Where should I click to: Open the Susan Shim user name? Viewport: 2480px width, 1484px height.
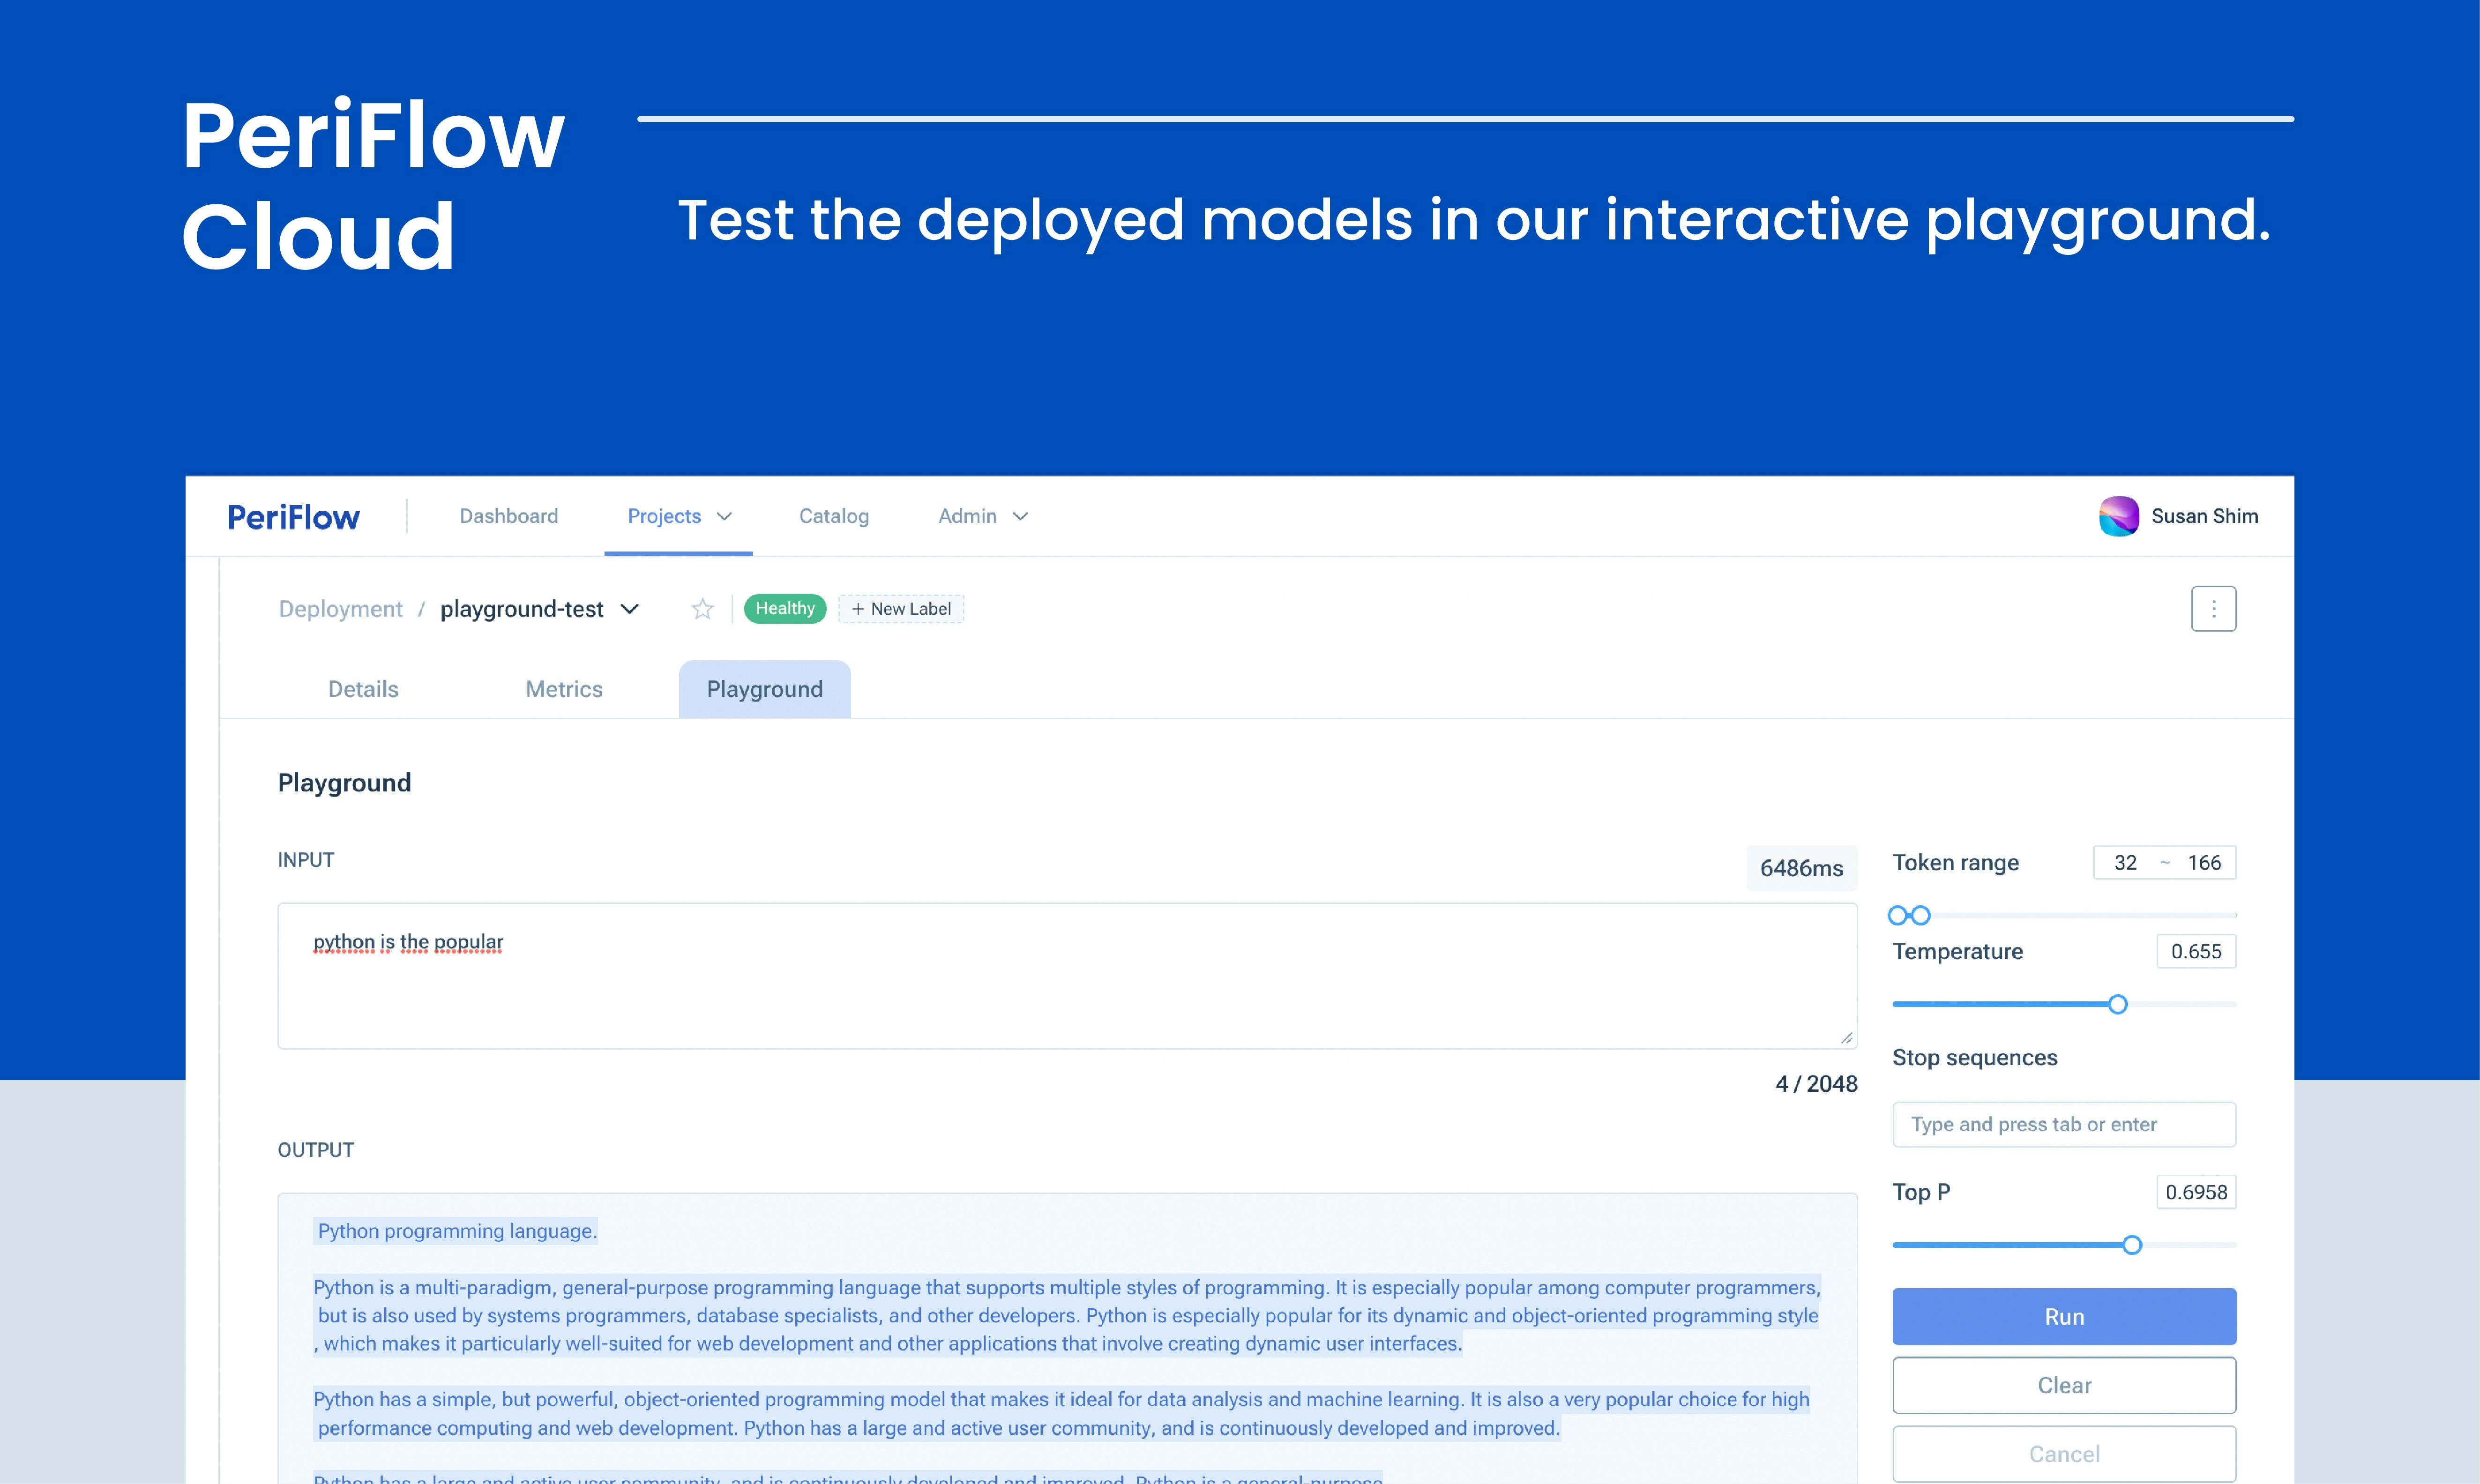[2204, 516]
